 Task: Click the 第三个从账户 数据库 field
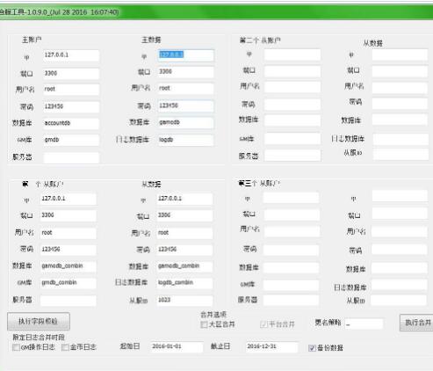(x=291, y=267)
